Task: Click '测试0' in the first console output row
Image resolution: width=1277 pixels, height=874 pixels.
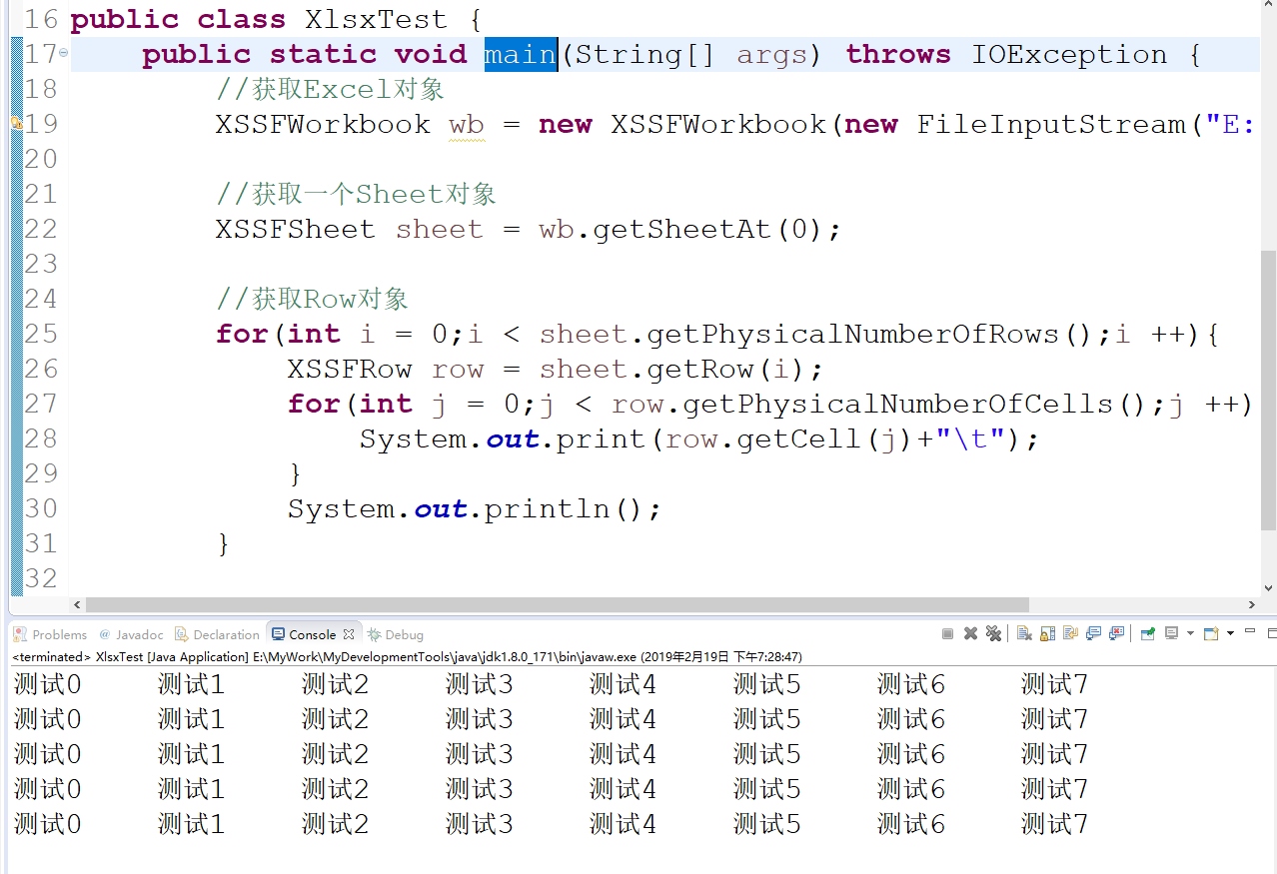Action: tap(47, 684)
